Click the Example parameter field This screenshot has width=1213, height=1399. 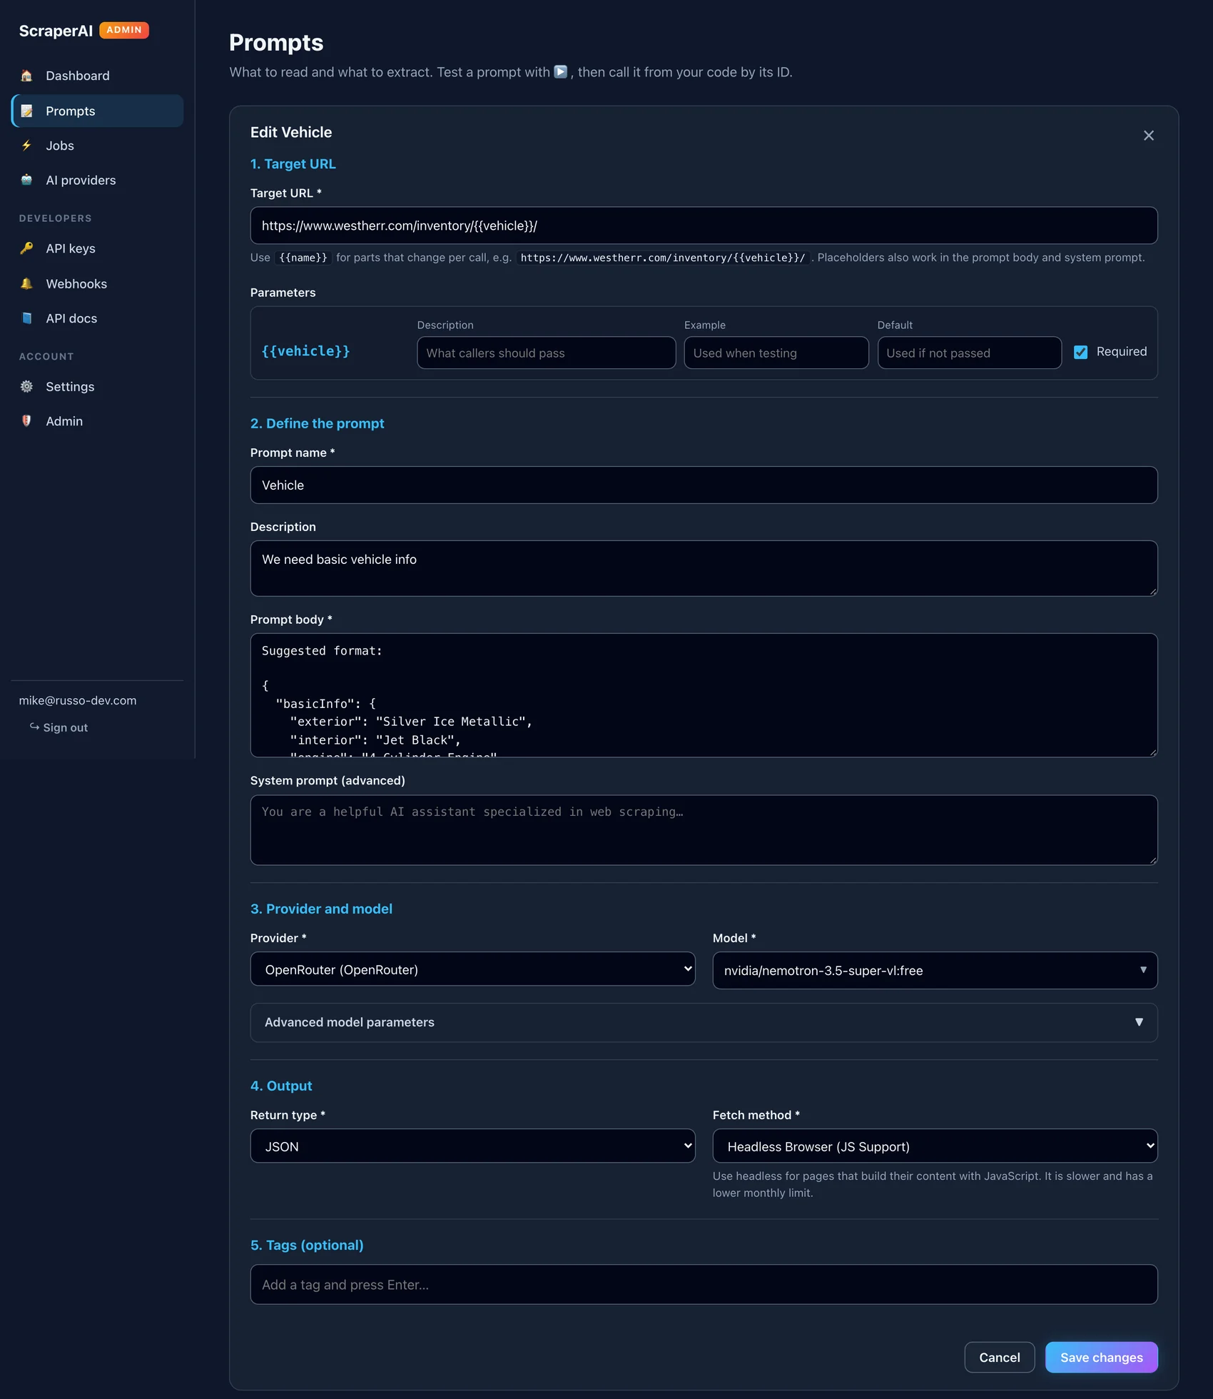pos(776,353)
